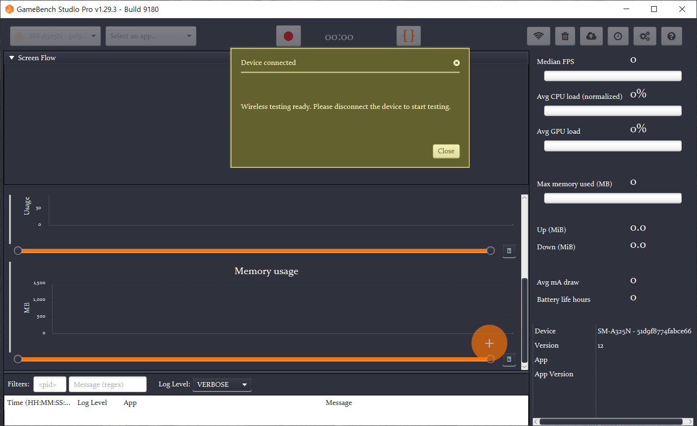Open the question mark help icon

(672, 36)
